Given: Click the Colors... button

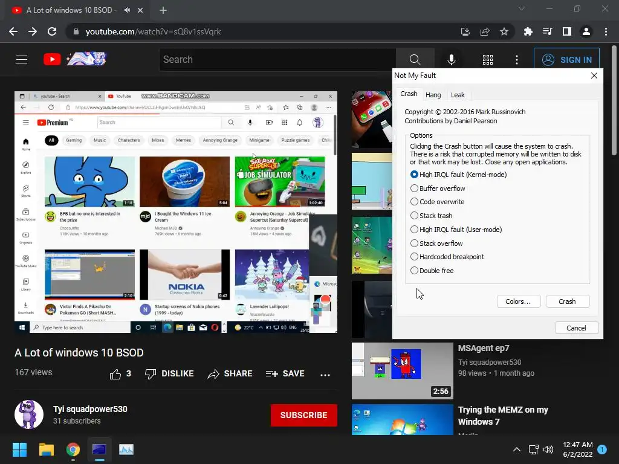Looking at the screenshot, I should (x=518, y=301).
